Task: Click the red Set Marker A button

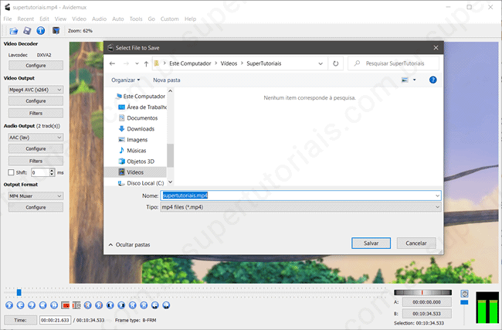Action: pyautogui.click(x=66, y=305)
